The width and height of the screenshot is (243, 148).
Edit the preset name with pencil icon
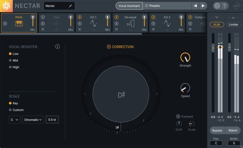tap(70, 6)
